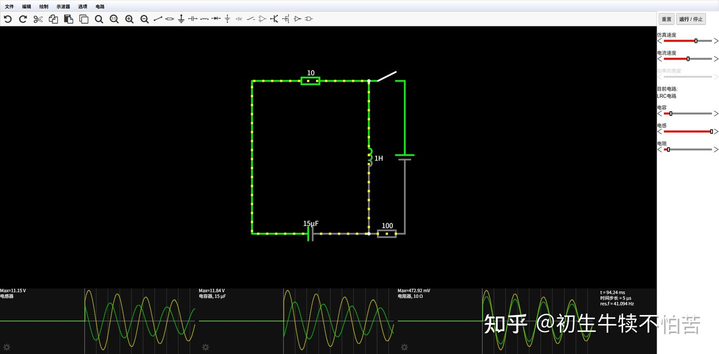719x354 pixels.
Task: Open settings gear of the inductor scope
Action: (x=7, y=347)
